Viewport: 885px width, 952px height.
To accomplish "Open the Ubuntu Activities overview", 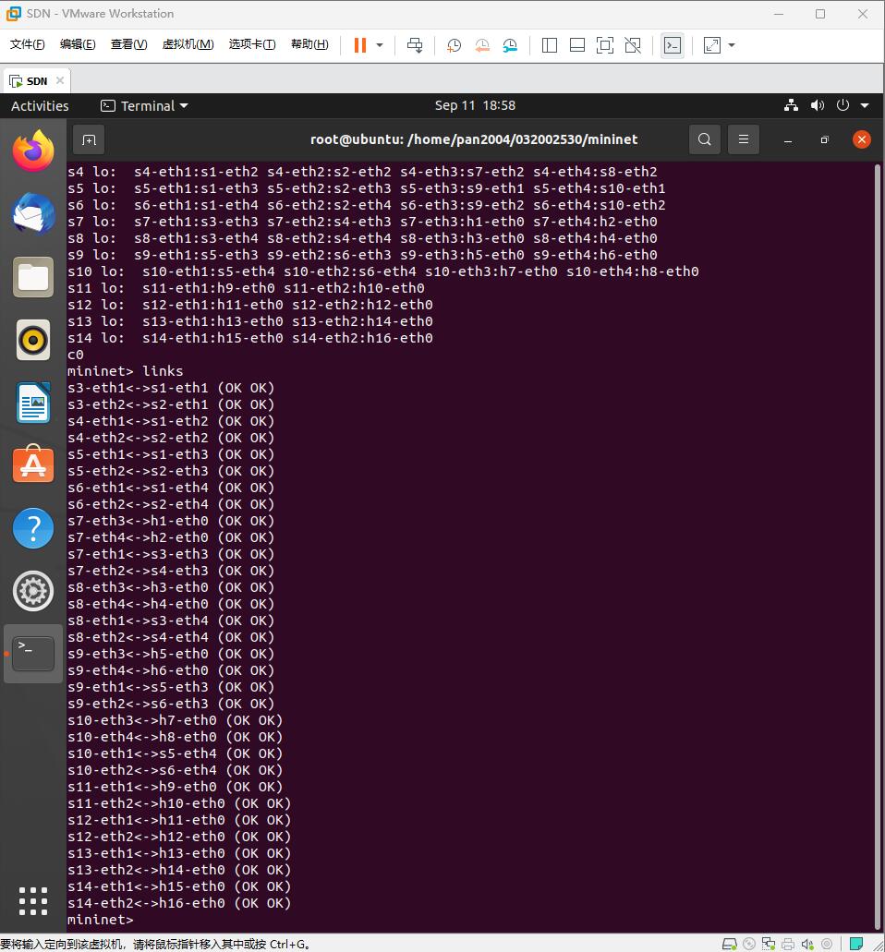I will [40, 105].
